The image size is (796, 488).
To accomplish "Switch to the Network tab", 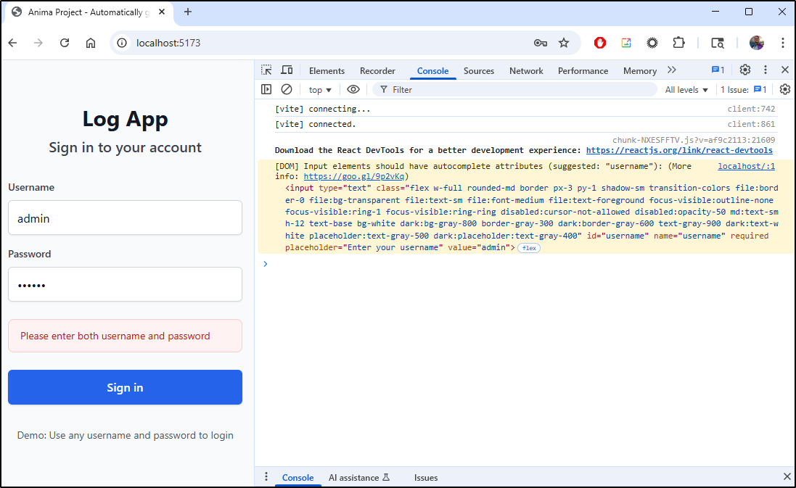I will click(x=526, y=71).
